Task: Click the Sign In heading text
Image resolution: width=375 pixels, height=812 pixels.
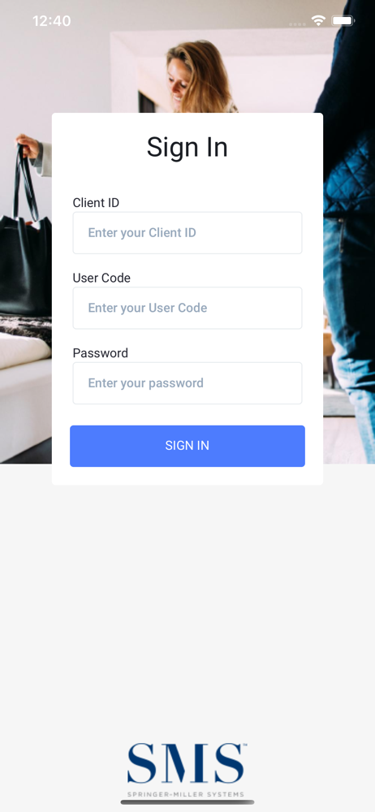Action: 187,147
